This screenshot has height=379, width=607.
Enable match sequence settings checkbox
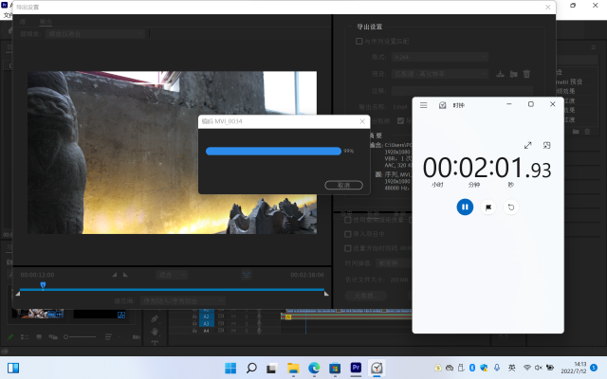pos(359,42)
